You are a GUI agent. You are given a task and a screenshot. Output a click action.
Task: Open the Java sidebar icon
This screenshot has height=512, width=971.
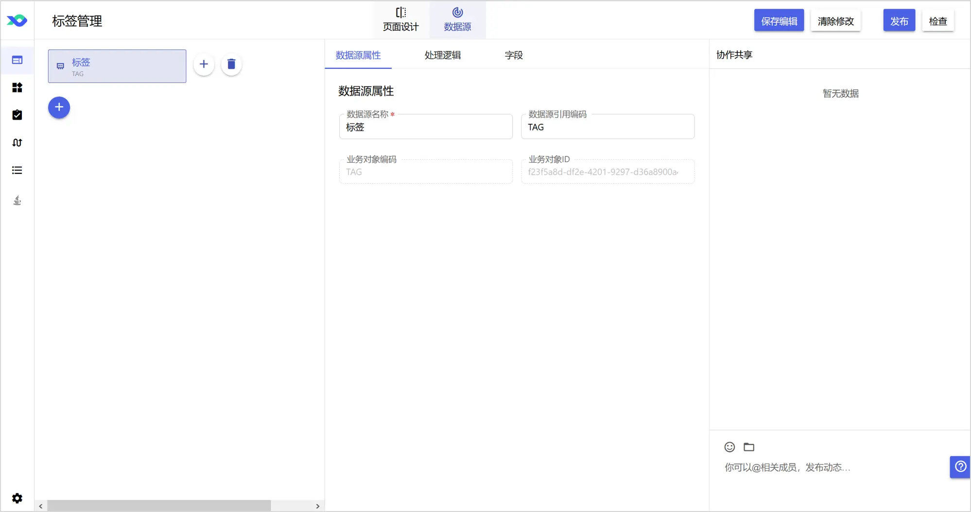(17, 200)
